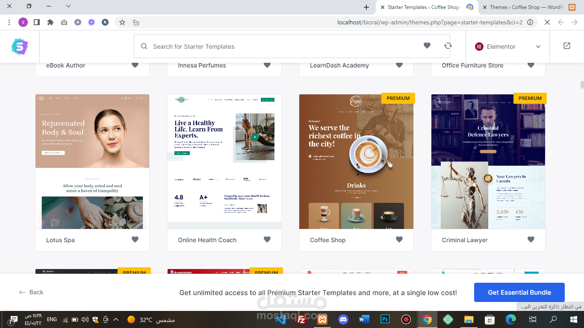Favorite the Coffee Shop template

399,240
